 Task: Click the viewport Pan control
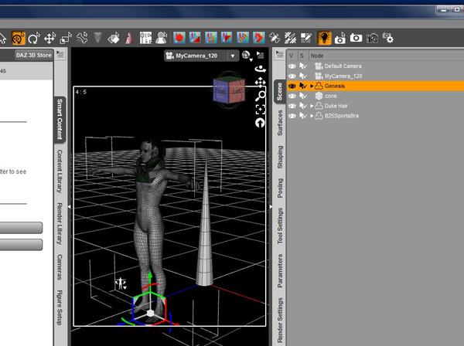point(261,82)
